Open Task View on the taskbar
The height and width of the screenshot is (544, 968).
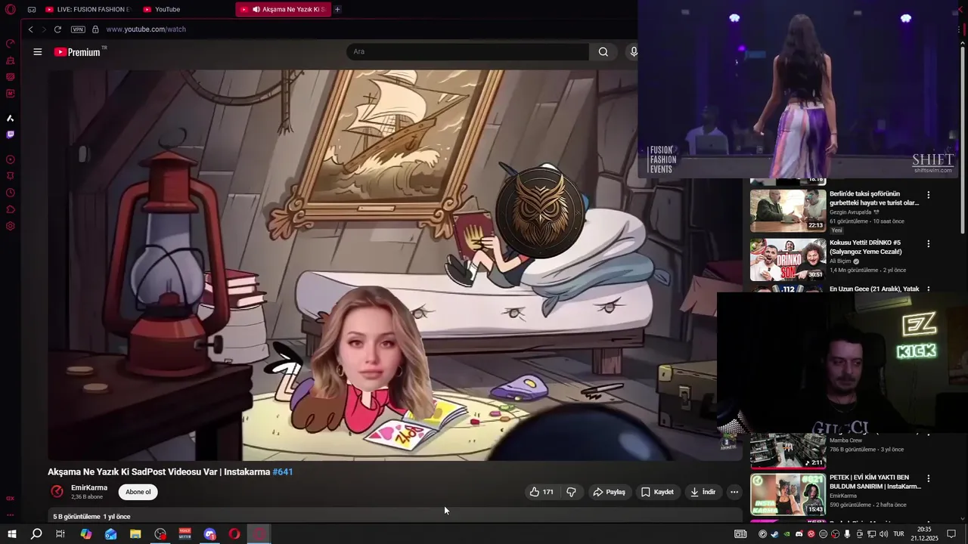point(60,534)
